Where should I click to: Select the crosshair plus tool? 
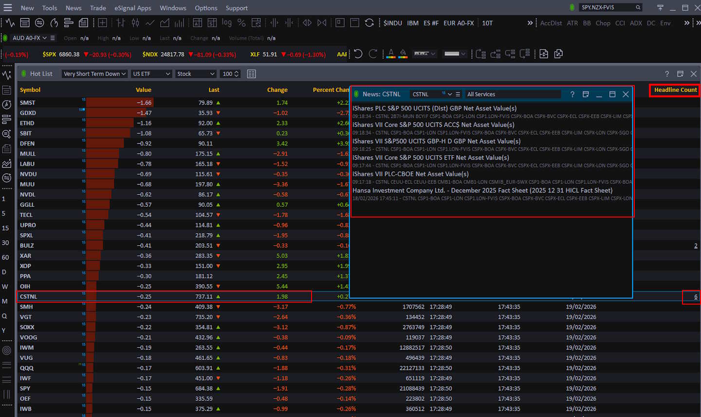[102, 23]
